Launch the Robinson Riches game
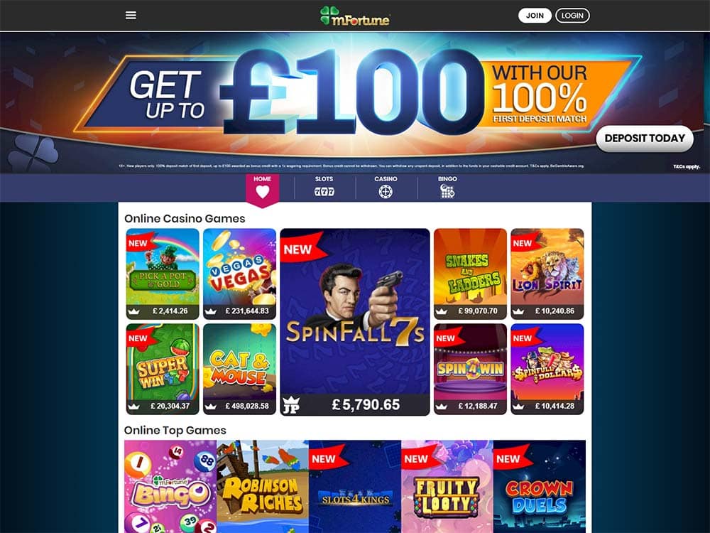 (263, 486)
